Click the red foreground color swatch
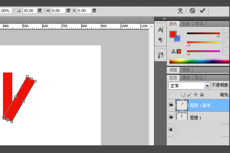The width and height of the screenshot is (230, 153). click(x=173, y=35)
